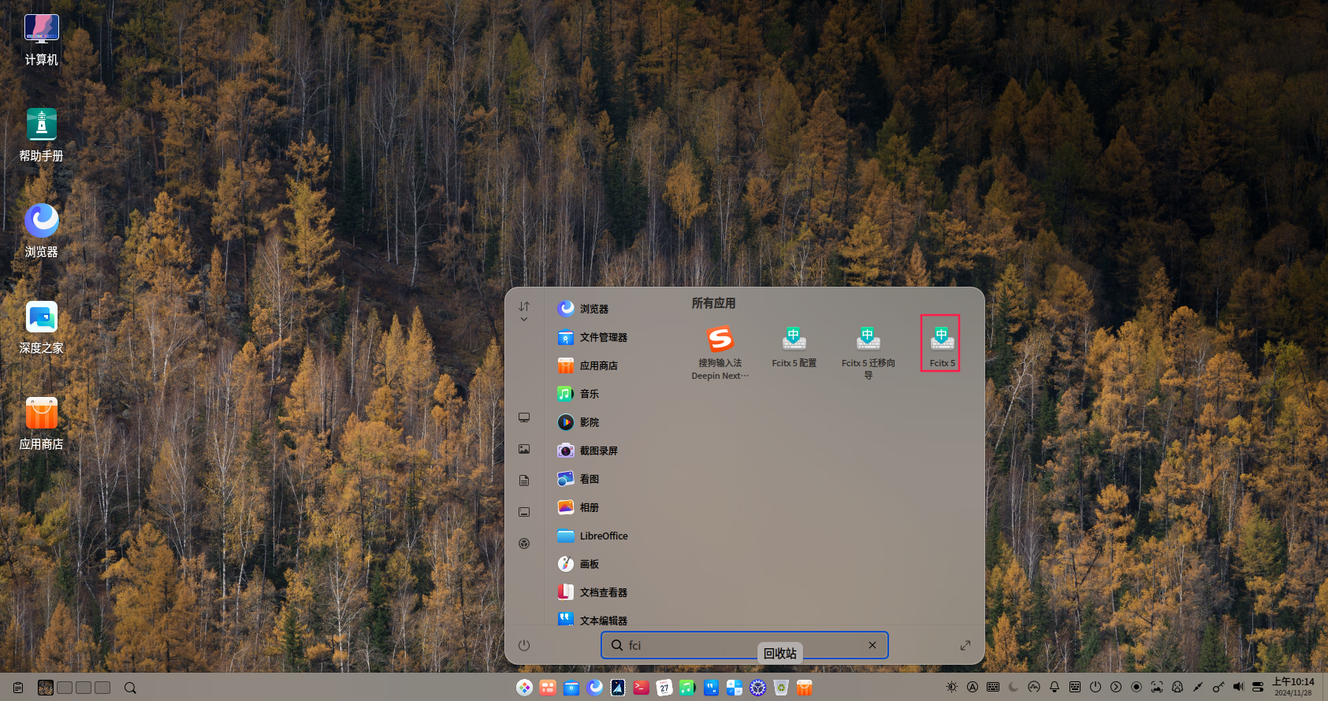Open 文档查看器 in the launcher list
Screen dimensions: 1328x701
(592, 592)
